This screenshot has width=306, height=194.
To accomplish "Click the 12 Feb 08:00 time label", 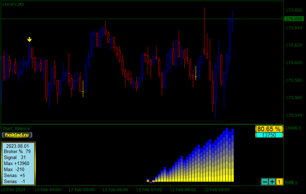I will click(x=183, y=190).
